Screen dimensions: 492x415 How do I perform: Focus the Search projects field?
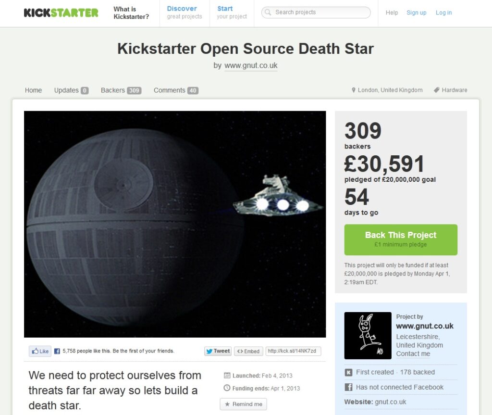[x=316, y=12]
